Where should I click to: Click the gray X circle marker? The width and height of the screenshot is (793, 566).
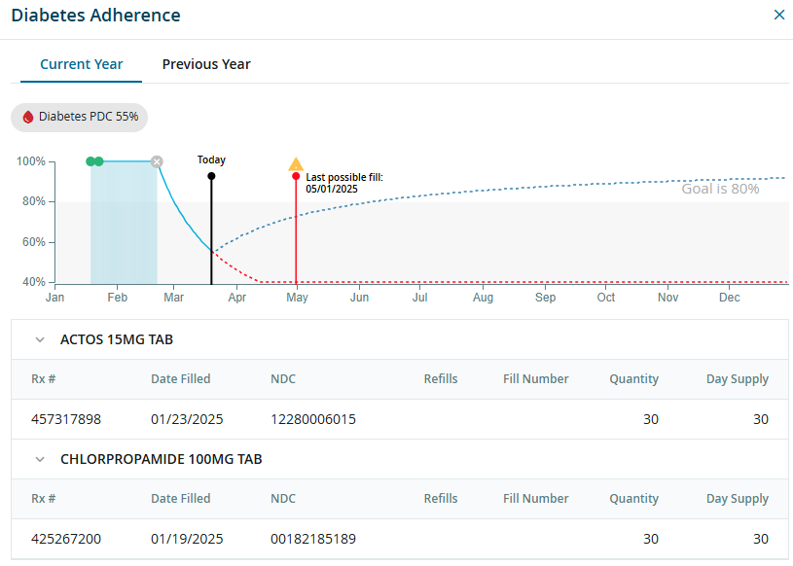[157, 161]
